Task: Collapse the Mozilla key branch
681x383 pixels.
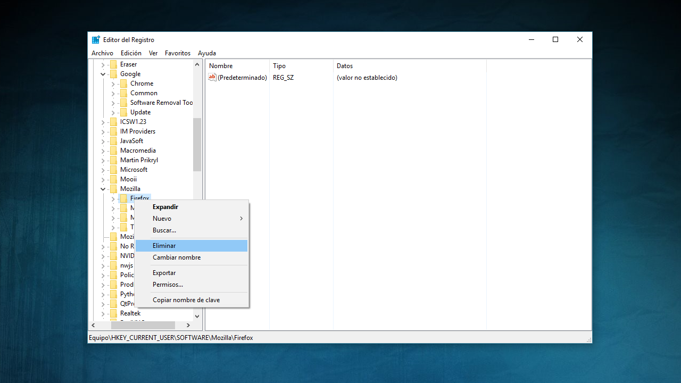Action: click(x=103, y=189)
